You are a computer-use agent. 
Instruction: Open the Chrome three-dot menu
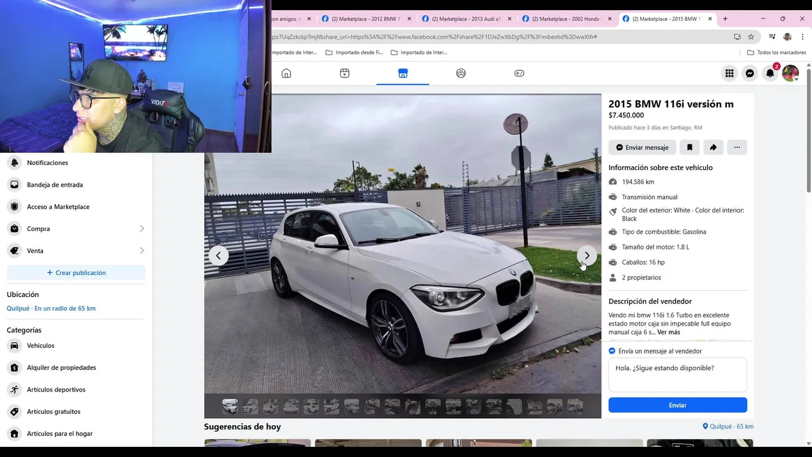(803, 37)
